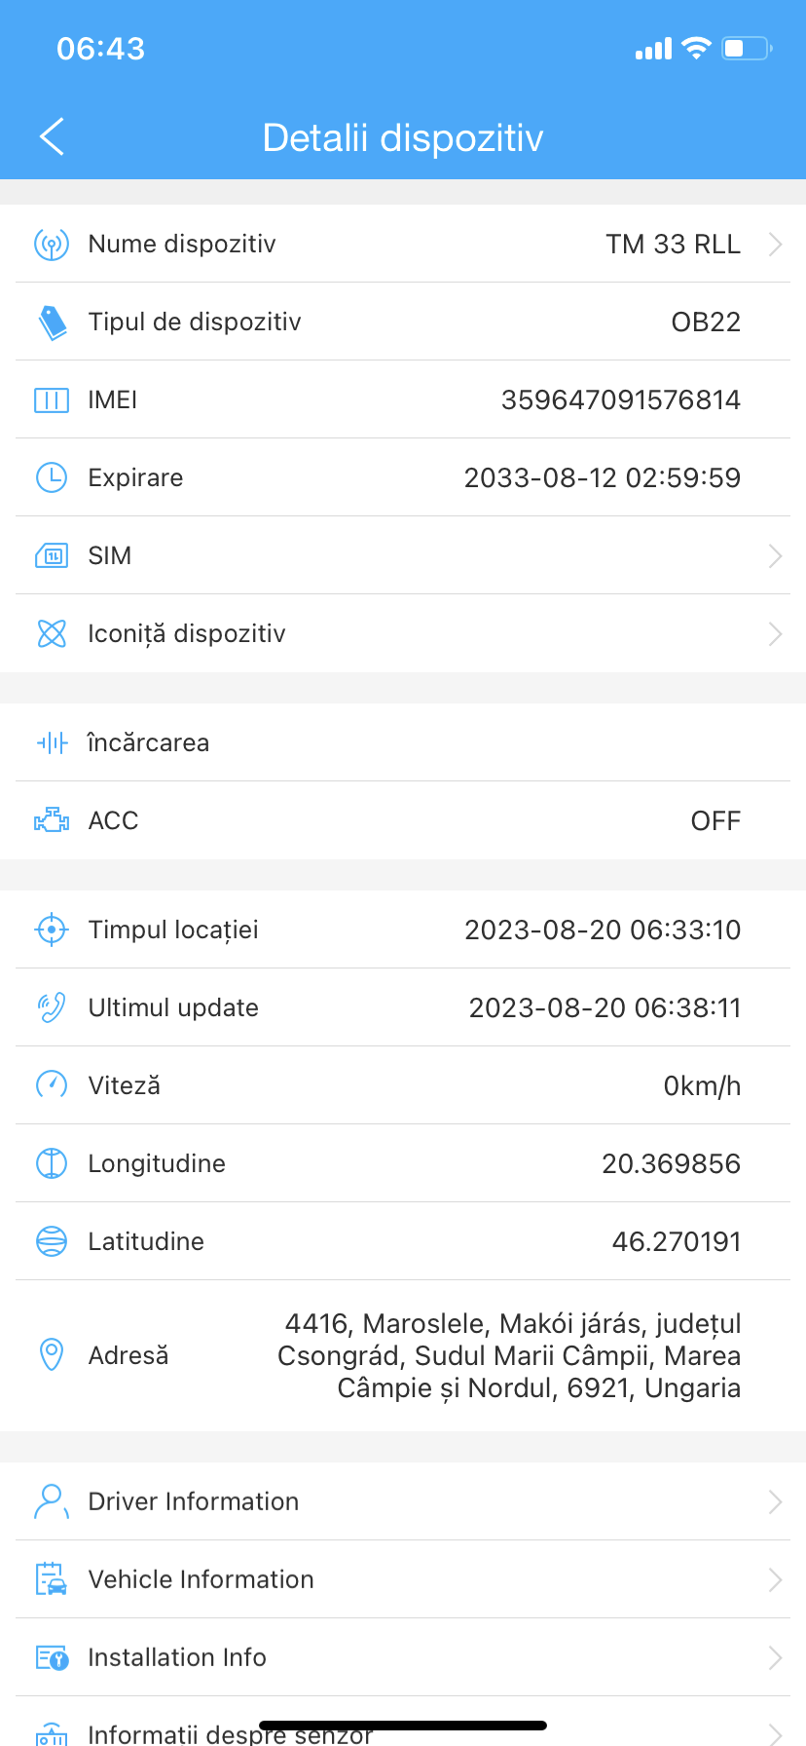The width and height of the screenshot is (806, 1746).
Task: Open device name TM 33 RLL chevron
Action: tap(775, 244)
